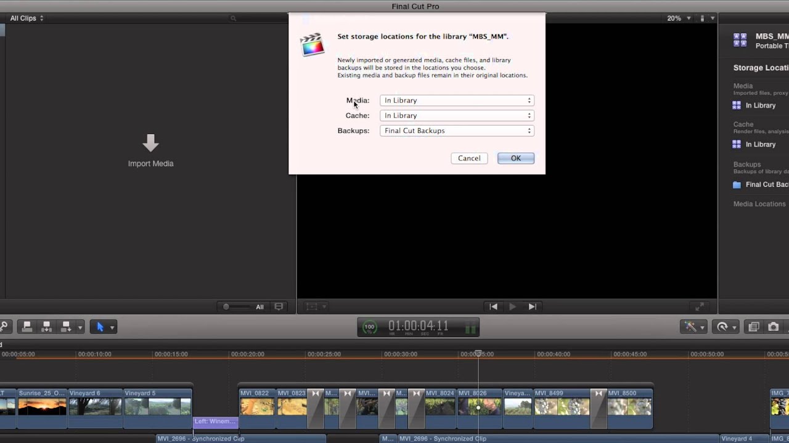The image size is (789, 443).
Task: Click the Import Media arrow icon
Action: 150,143
